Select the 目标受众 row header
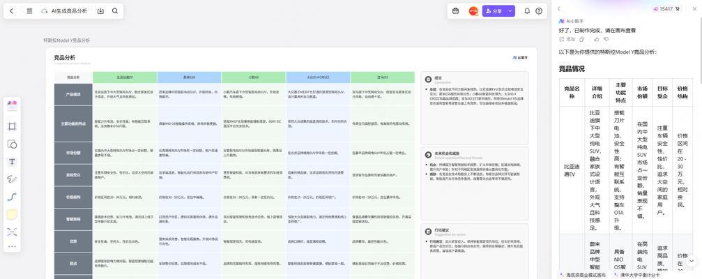 pos(73,175)
